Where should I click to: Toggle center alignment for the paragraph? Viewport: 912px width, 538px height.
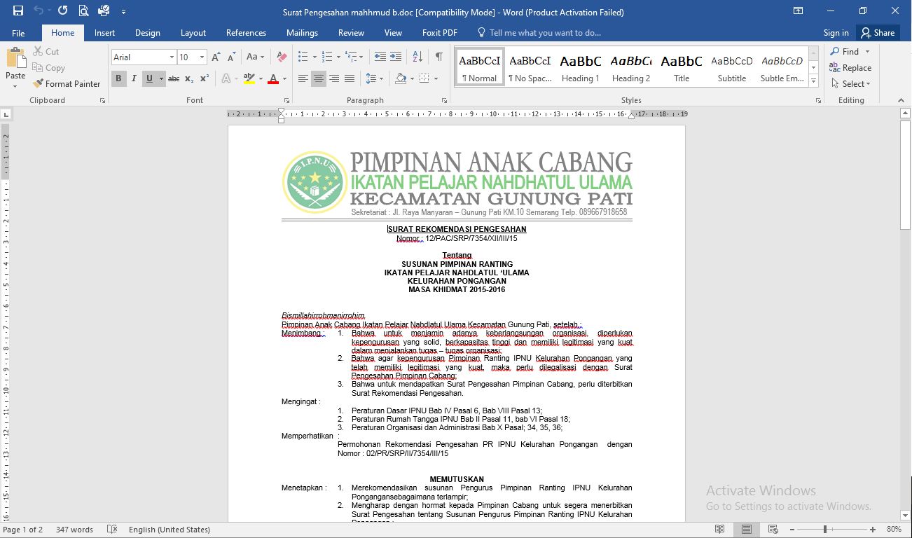[x=319, y=79]
